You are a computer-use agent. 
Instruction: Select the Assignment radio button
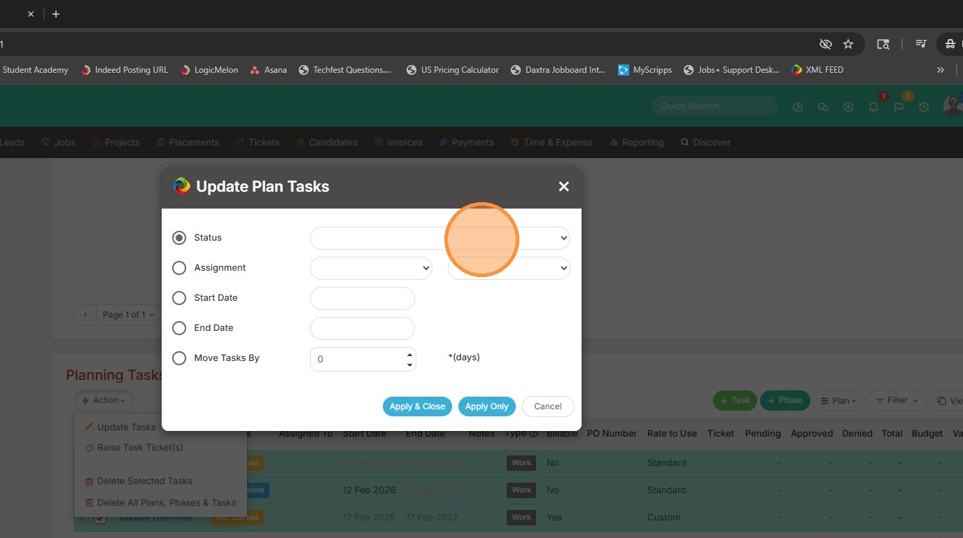pyautogui.click(x=179, y=268)
